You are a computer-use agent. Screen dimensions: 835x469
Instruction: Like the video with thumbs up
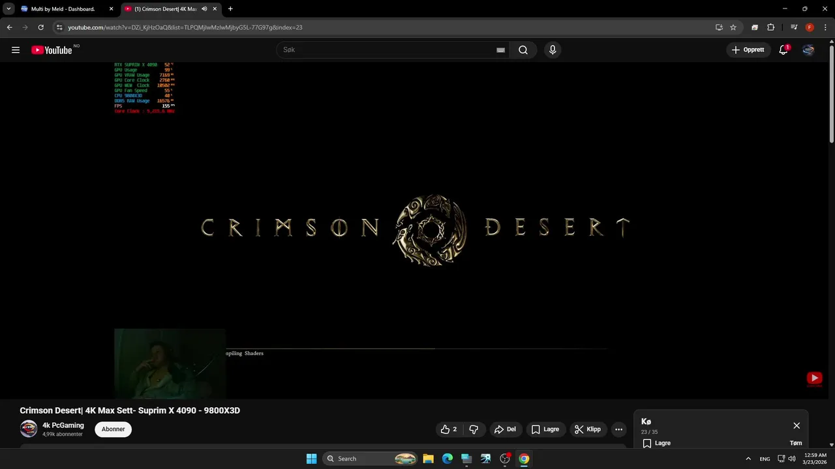pos(448,429)
